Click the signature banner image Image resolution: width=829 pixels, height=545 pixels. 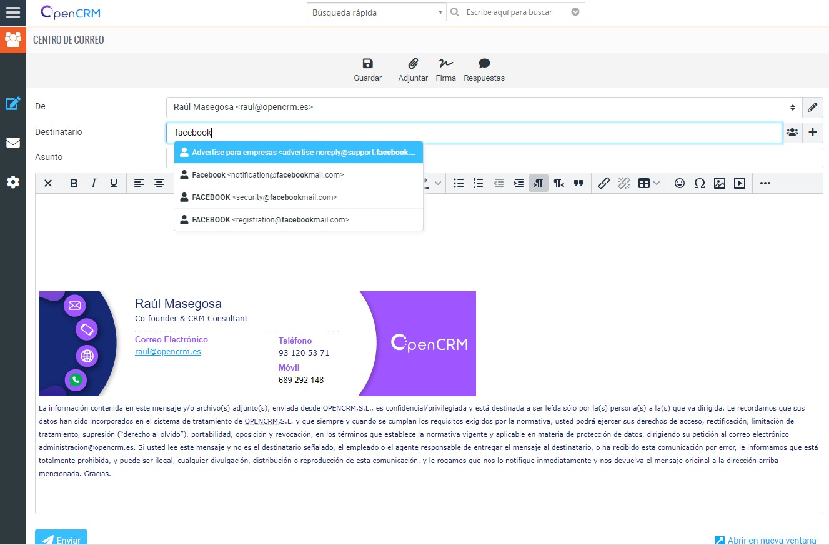257,344
